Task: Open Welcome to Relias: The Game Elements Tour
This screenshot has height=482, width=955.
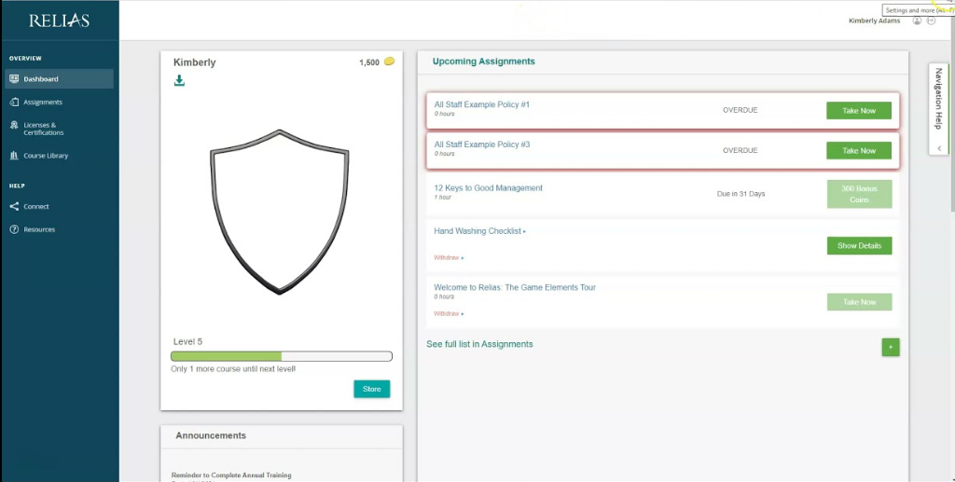Action: 515,287
